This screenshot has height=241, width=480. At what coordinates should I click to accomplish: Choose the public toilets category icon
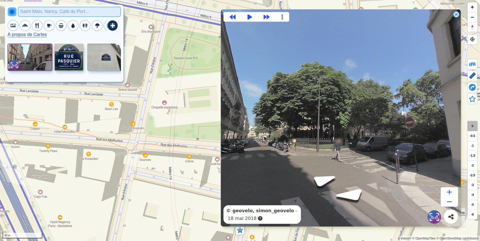tap(85, 25)
